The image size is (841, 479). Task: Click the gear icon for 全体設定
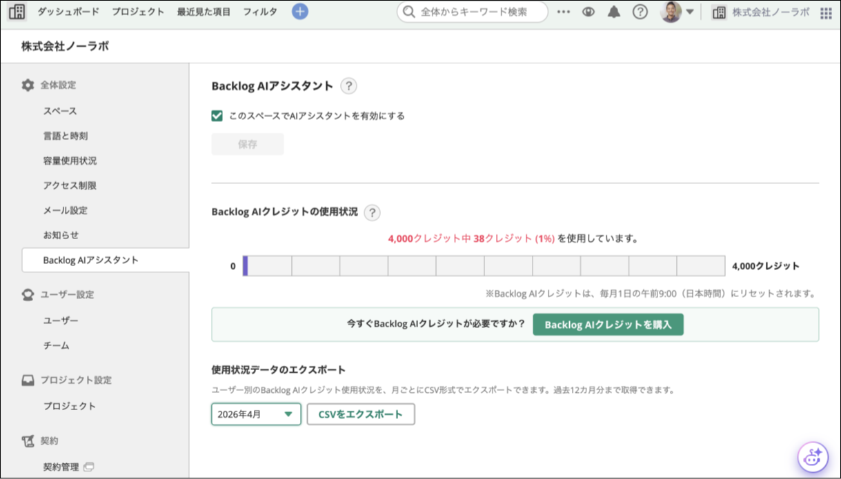click(28, 85)
